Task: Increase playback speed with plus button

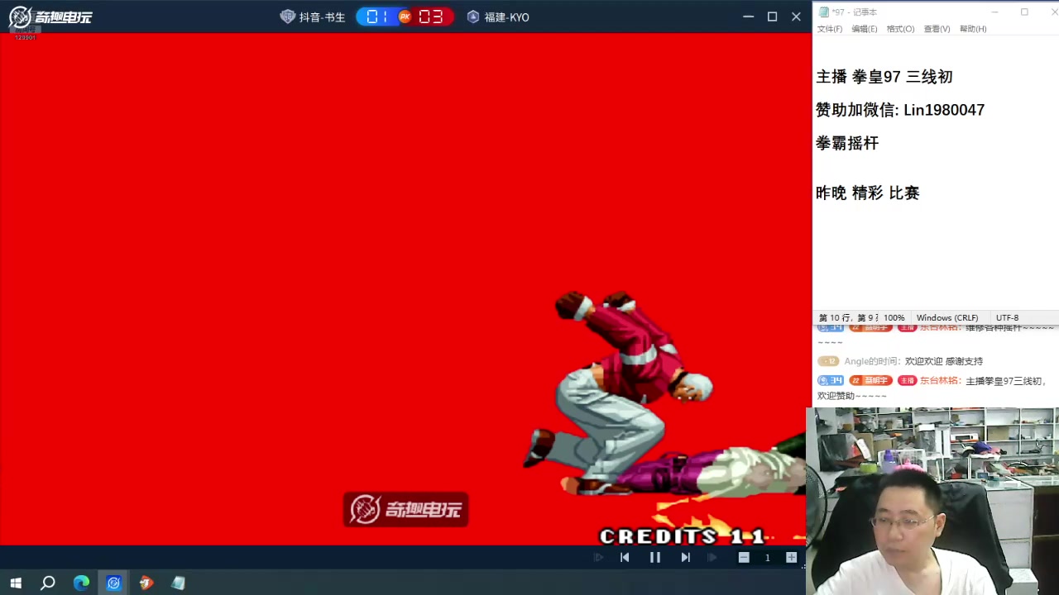Action: pos(791,558)
